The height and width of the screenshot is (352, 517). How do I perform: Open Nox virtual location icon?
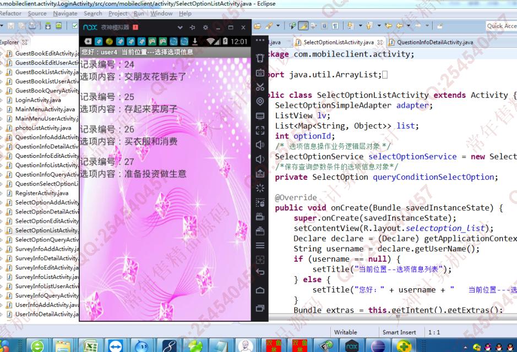coord(260,101)
